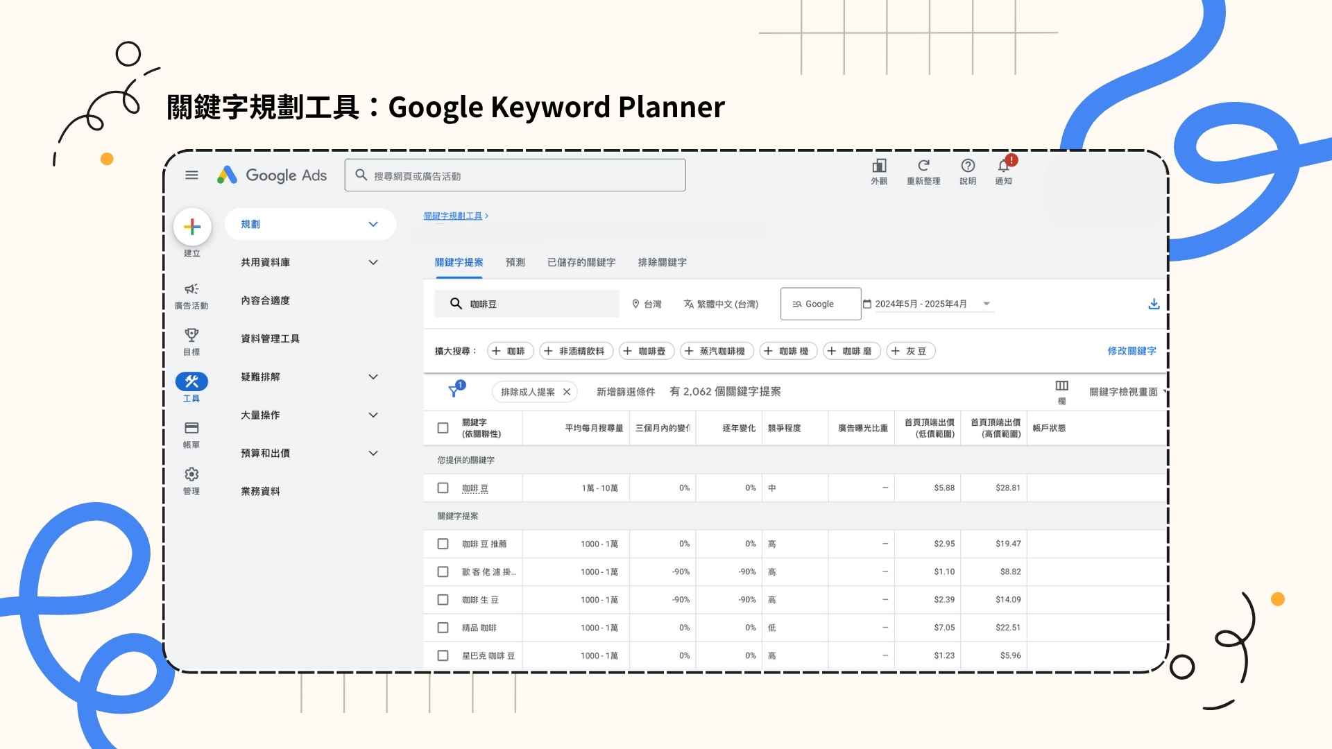1332x749 pixels.
Task: Click 新增篩選條件 add filter
Action: click(626, 392)
